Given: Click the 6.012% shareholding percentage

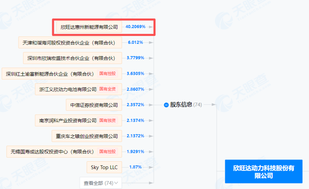Looking at the screenshot, I should (136, 43).
